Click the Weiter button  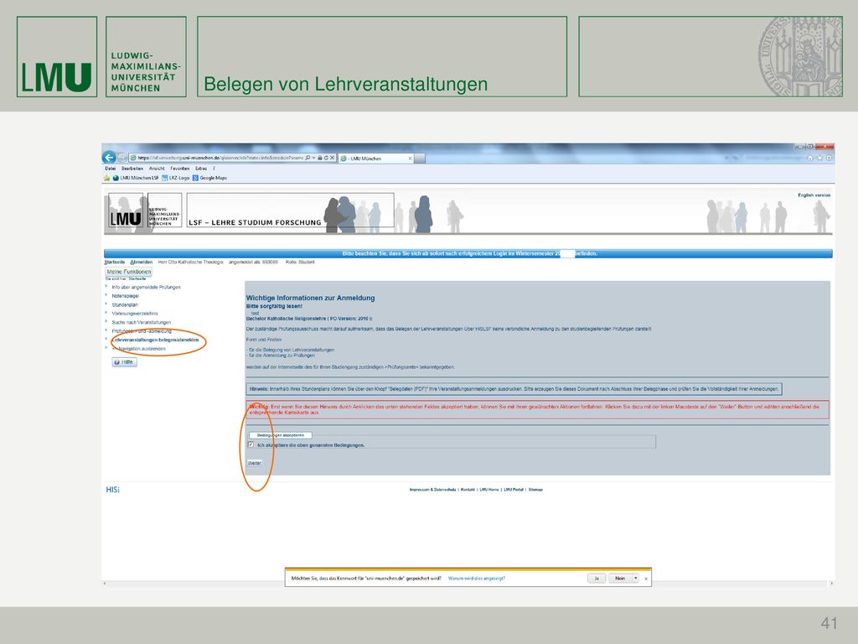pyautogui.click(x=255, y=463)
